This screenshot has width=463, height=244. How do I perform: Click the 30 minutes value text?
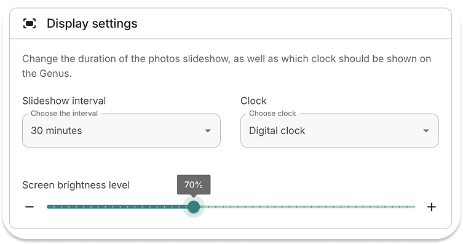point(57,131)
